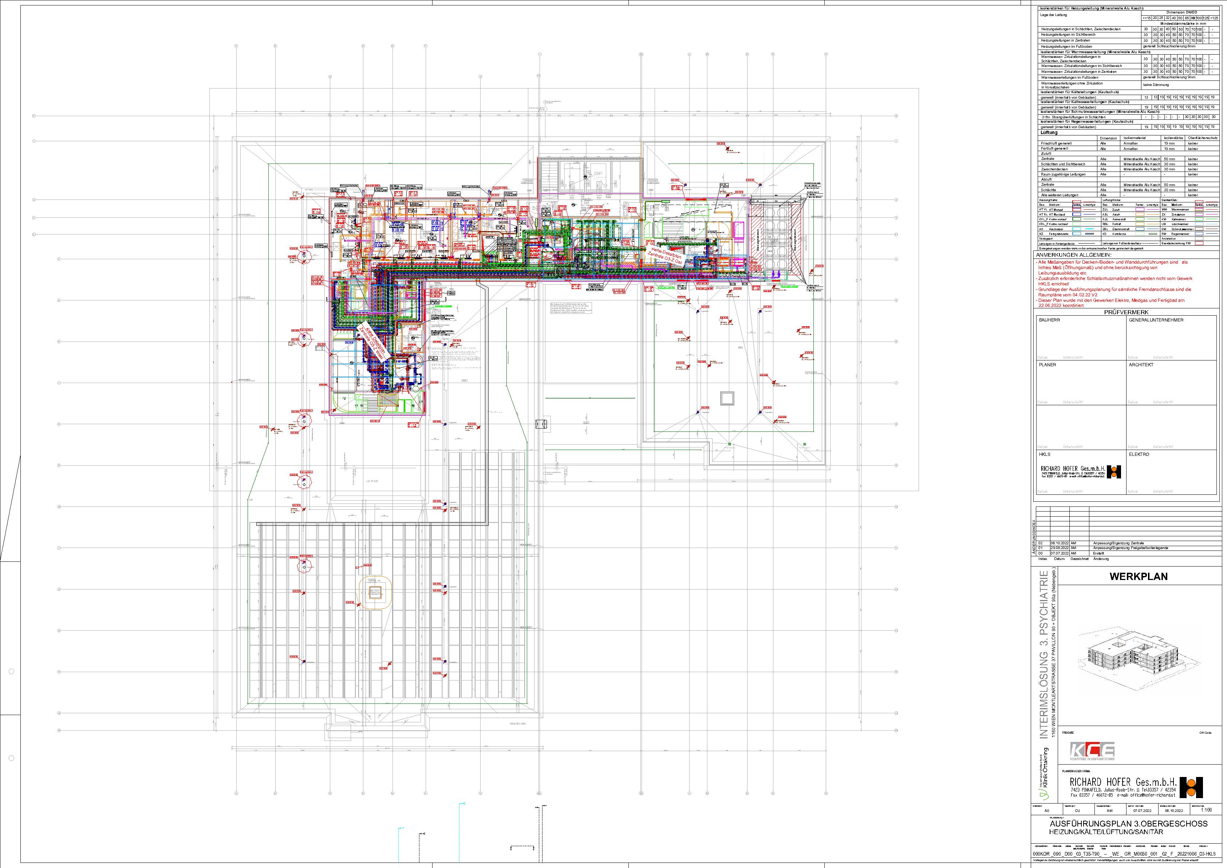
Task: Click the Brandabschottung F90 red swatch
Action: pos(1199,244)
